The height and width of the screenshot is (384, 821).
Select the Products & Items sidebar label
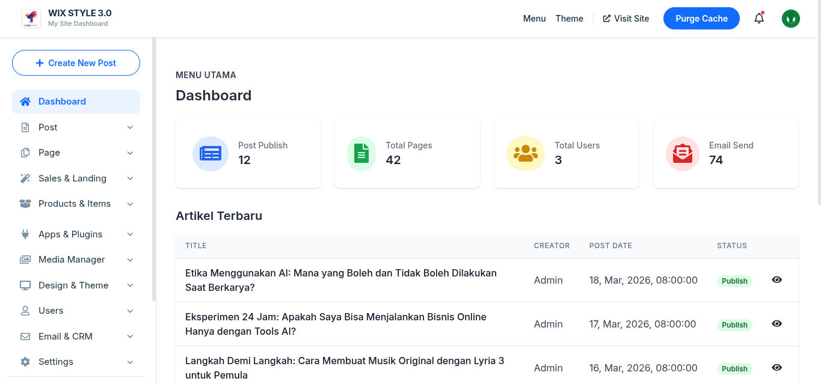pyautogui.click(x=75, y=204)
